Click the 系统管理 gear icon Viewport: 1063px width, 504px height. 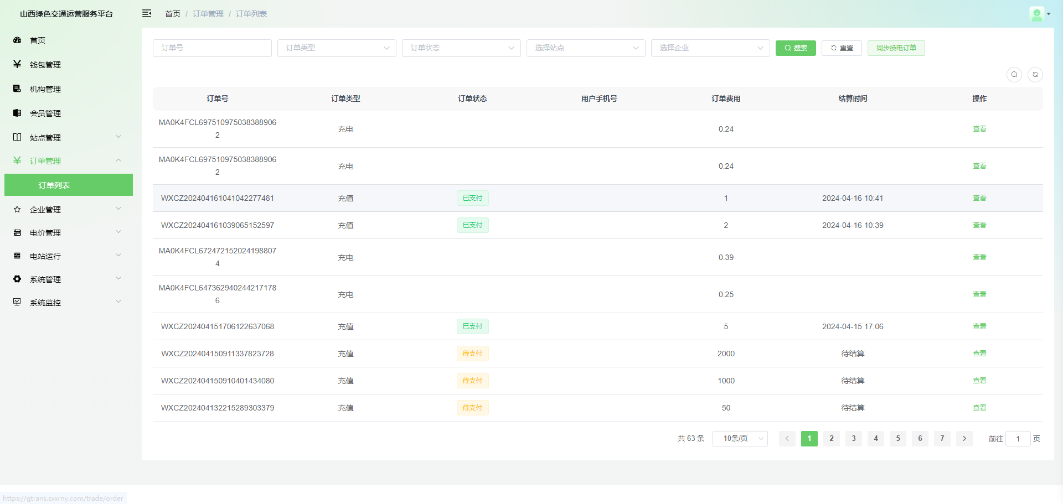pyautogui.click(x=17, y=279)
